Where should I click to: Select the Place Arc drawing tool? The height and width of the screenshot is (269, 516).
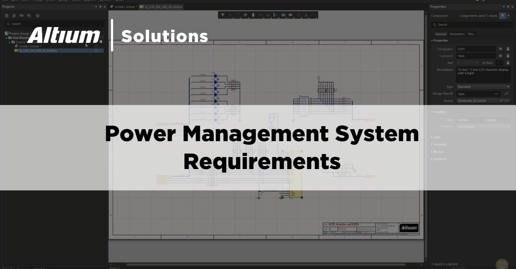pos(313,15)
